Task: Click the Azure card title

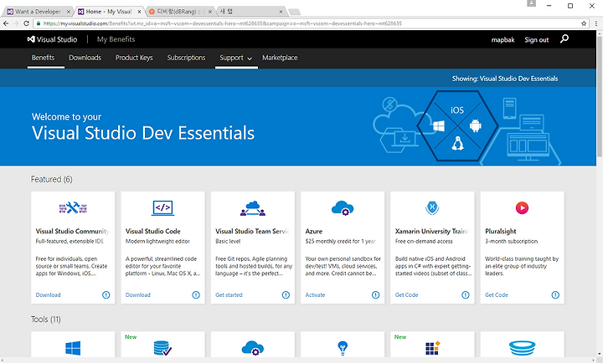Action: 314,231
